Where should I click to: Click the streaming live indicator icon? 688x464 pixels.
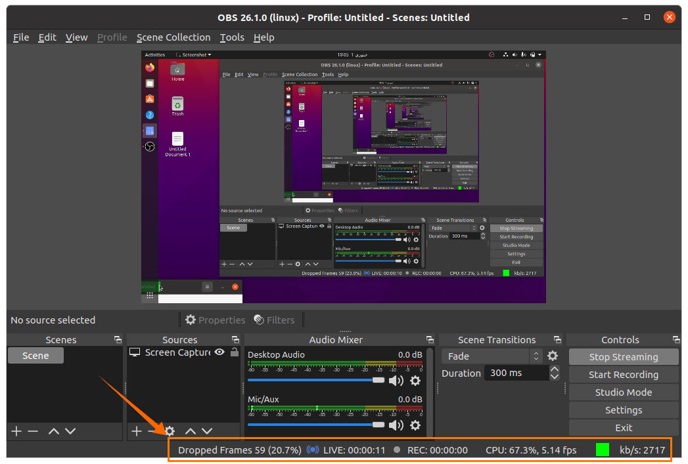(313, 450)
